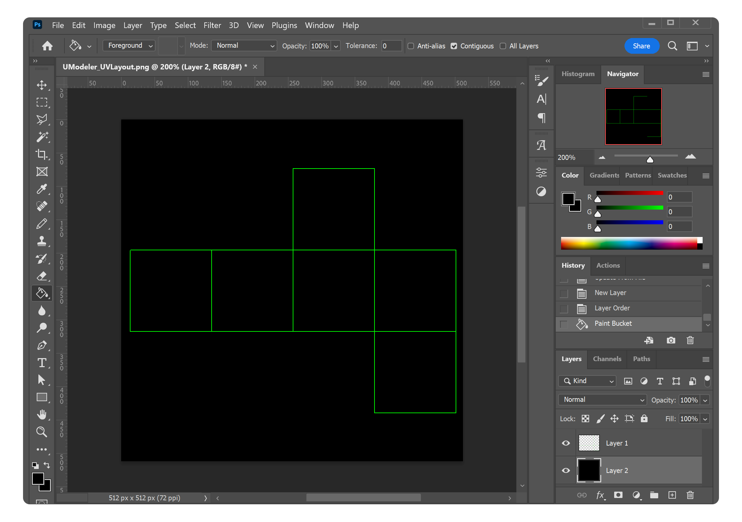This screenshot has width=742, height=522.
Task: Set history brush source for Paint Bucket
Action: [564, 324]
